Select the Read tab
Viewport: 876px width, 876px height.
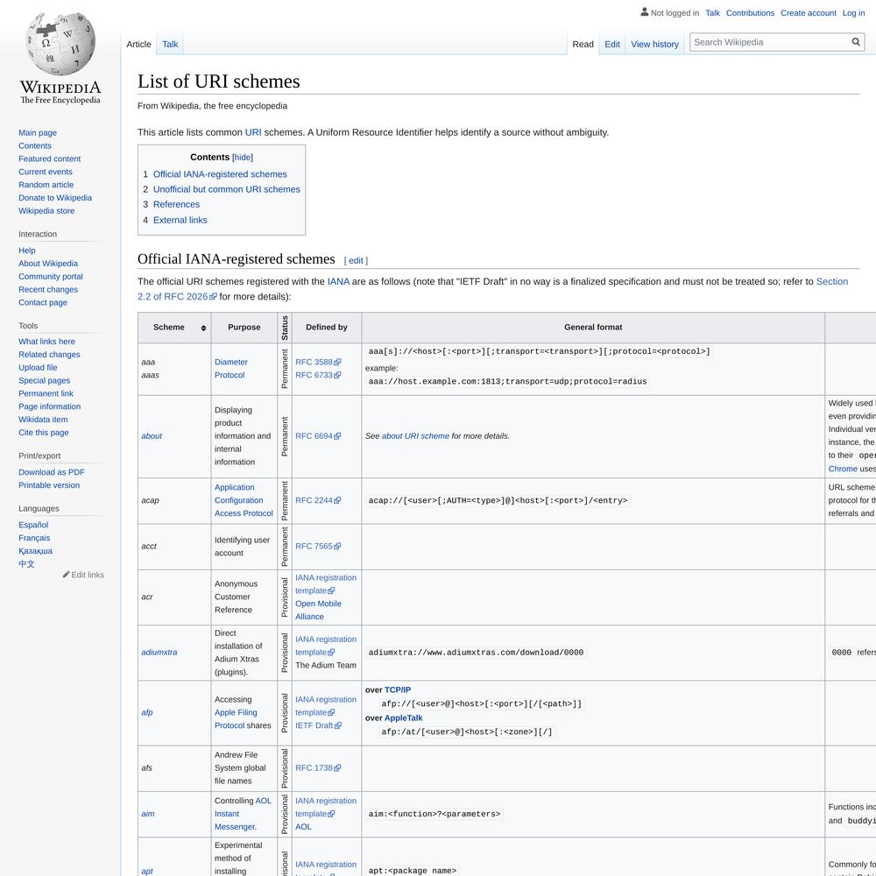pyautogui.click(x=583, y=44)
